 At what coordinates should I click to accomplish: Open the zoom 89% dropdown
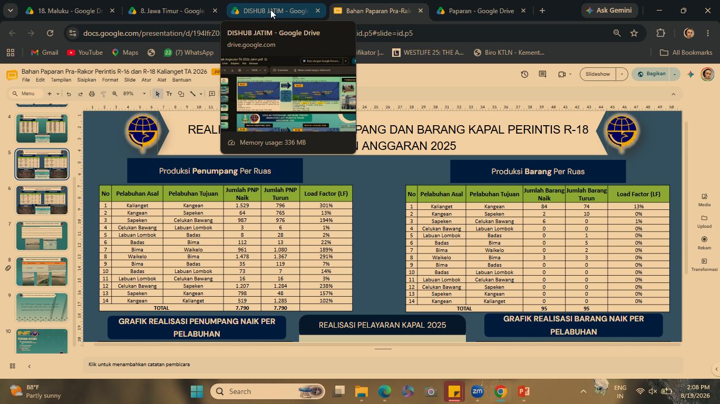[134, 94]
